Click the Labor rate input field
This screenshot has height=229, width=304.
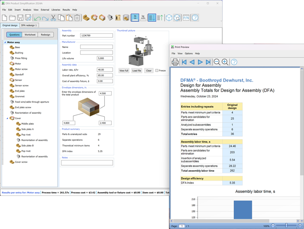(x=105, y=70)
